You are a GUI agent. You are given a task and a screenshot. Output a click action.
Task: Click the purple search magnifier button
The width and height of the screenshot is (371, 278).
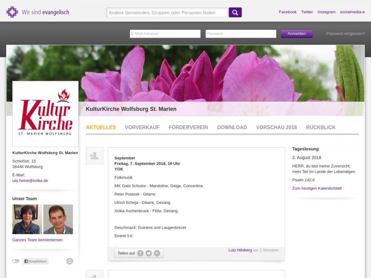click(x=235, y=13)
